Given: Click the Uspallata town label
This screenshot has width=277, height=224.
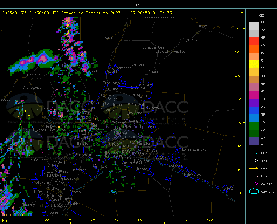Looking at the screenshot, I should click(x=32, y=74).
